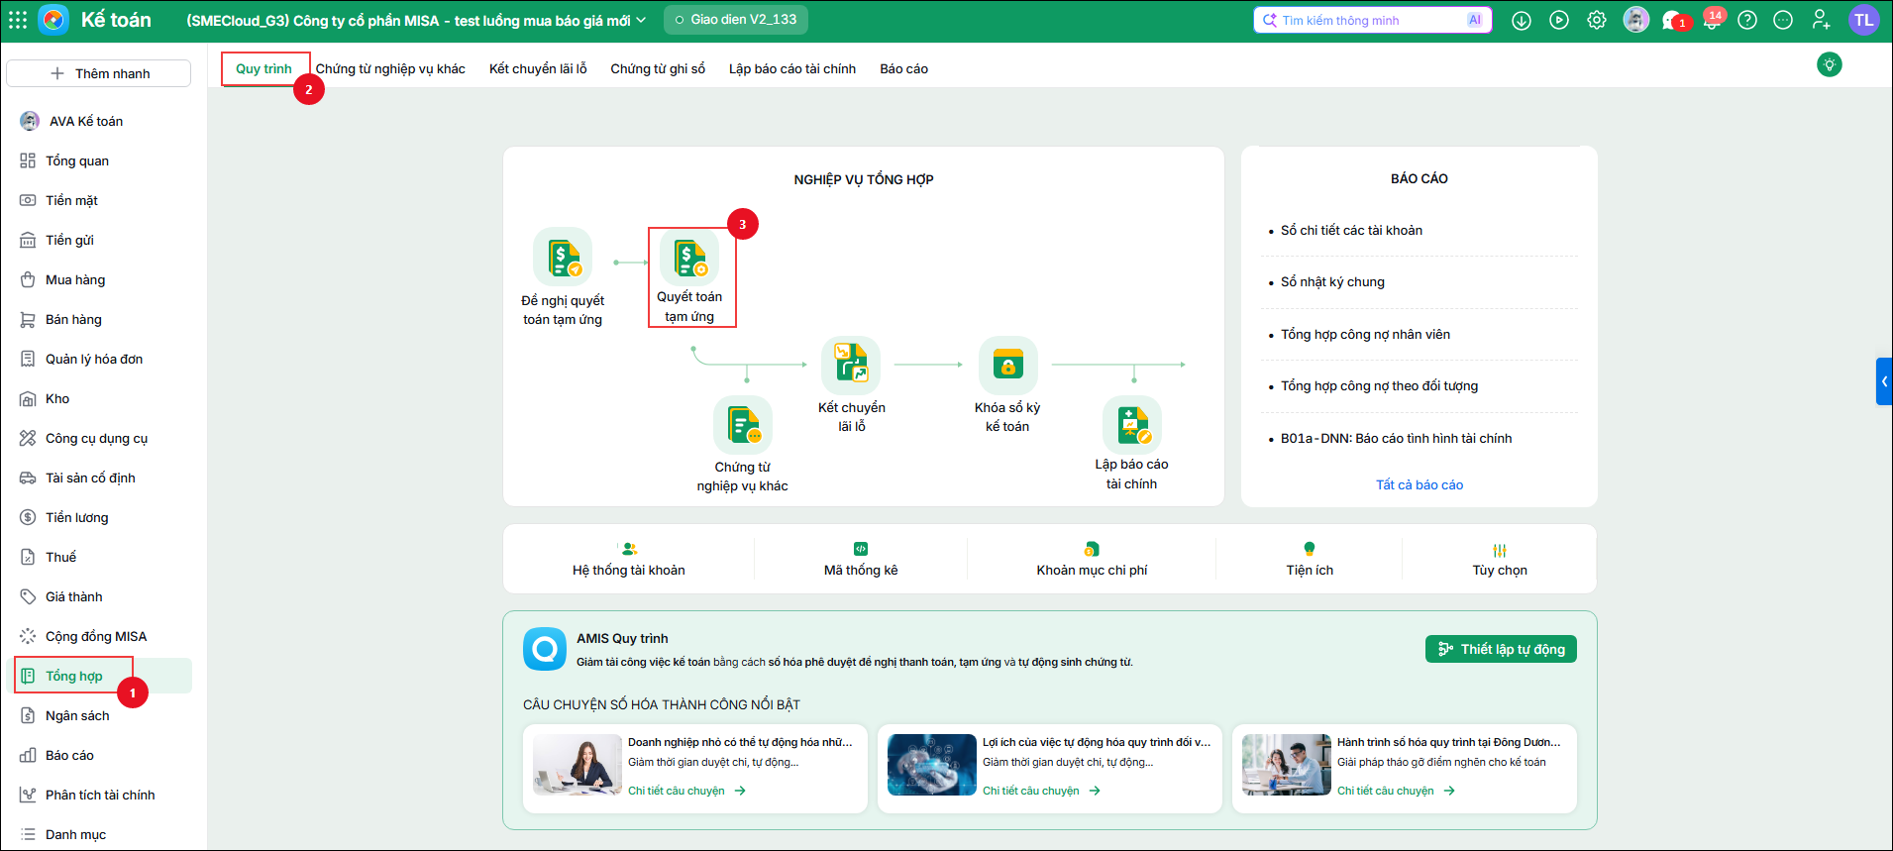Click the Thêm nhanh button
The image size is (1893, 851).
99,73
